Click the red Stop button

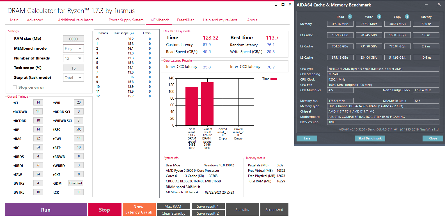coord(105,210)
